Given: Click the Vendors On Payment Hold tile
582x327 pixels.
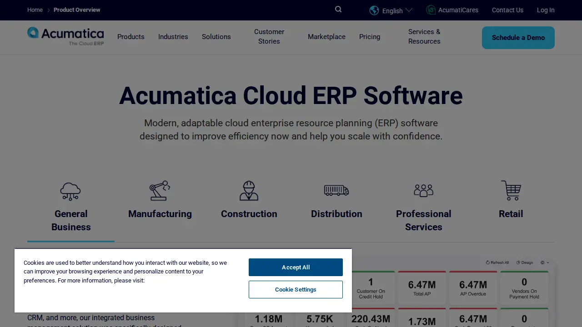Looking at the screenshot, I should (x=524, y=288).
